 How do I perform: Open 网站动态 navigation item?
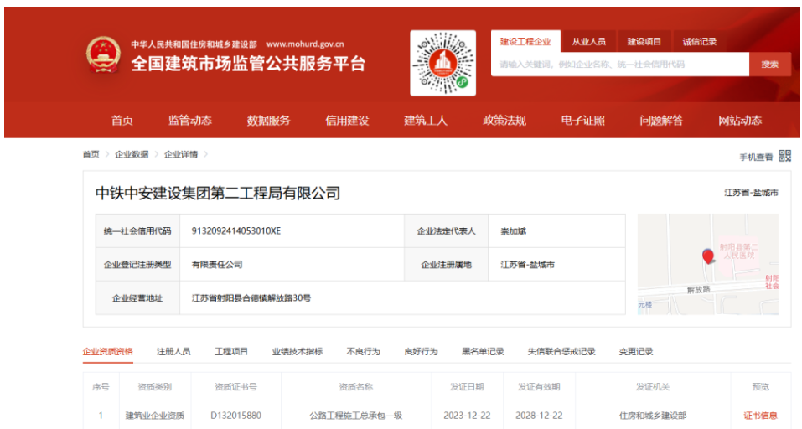click(740, 120)
